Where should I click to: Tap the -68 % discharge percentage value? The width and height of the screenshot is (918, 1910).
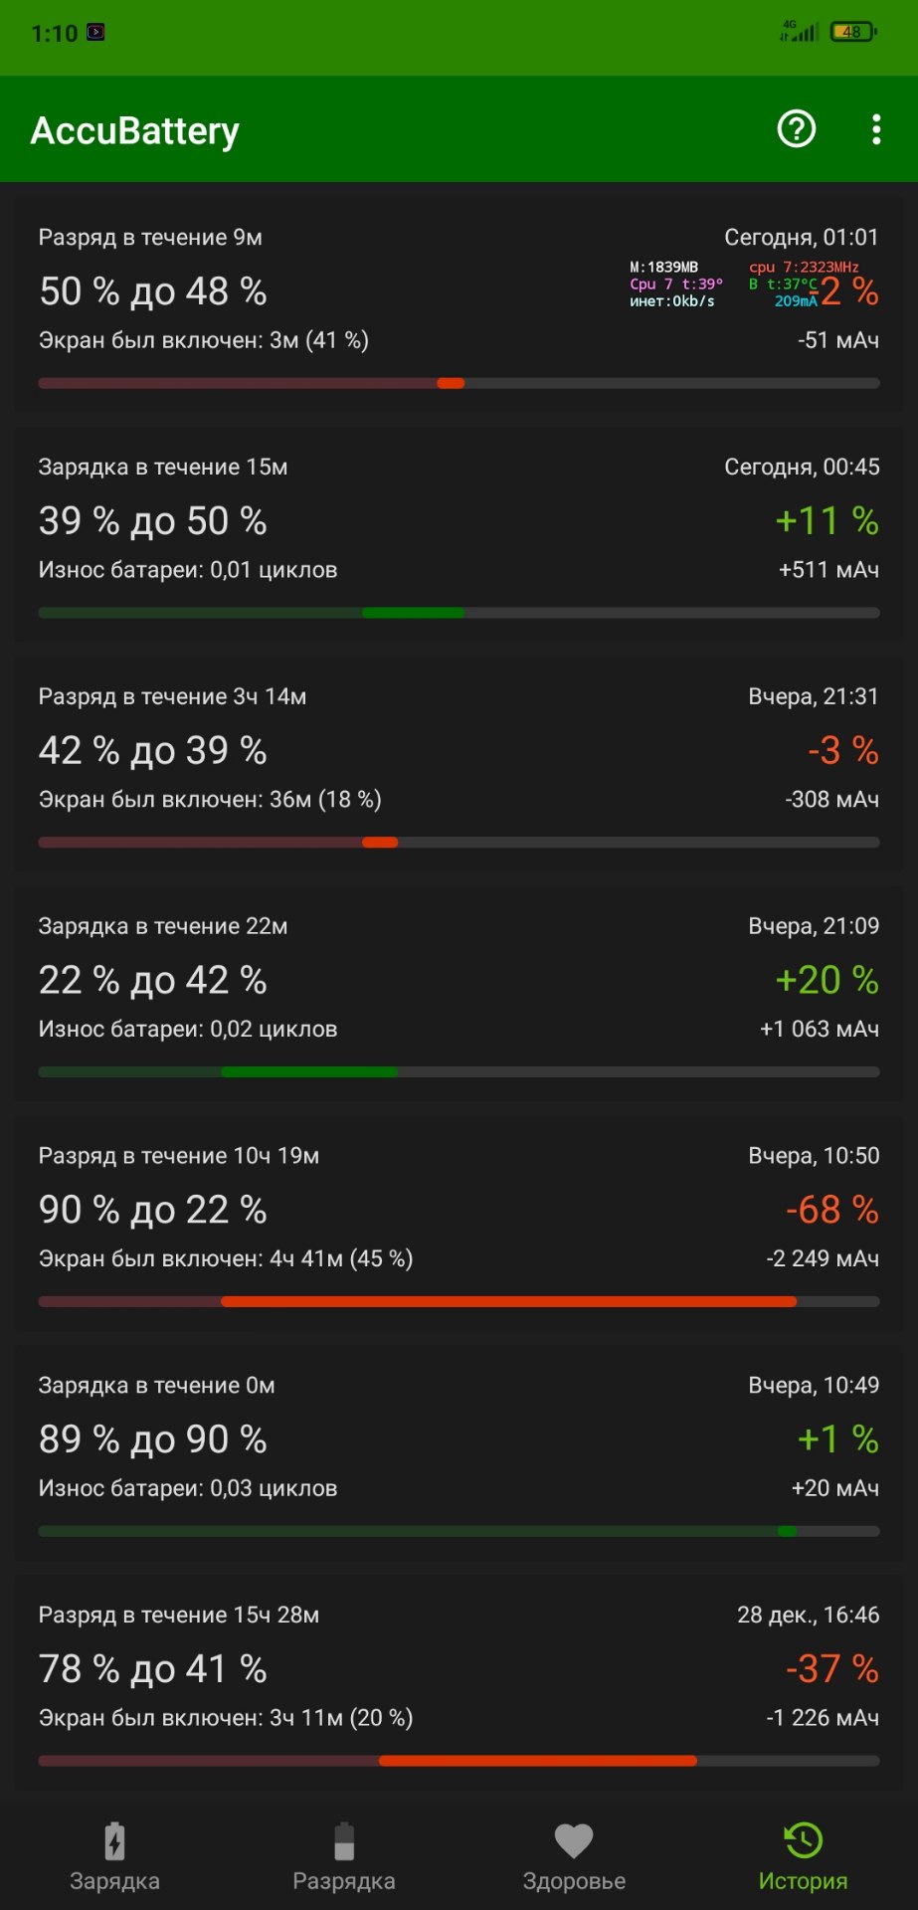tap(831, 1210)
